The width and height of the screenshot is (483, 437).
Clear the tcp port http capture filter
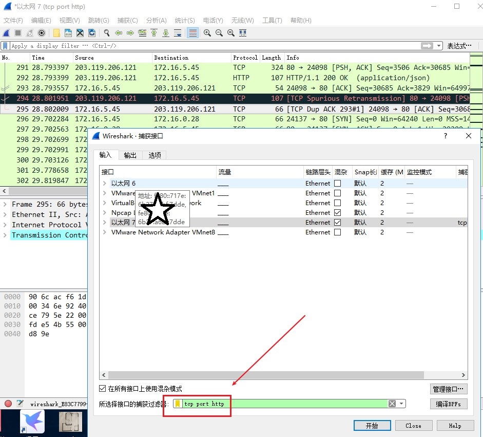[x=392, y=404]
